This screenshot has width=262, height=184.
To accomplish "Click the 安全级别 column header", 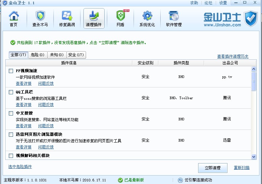I will pyautogui.click(x=145, y=63).
